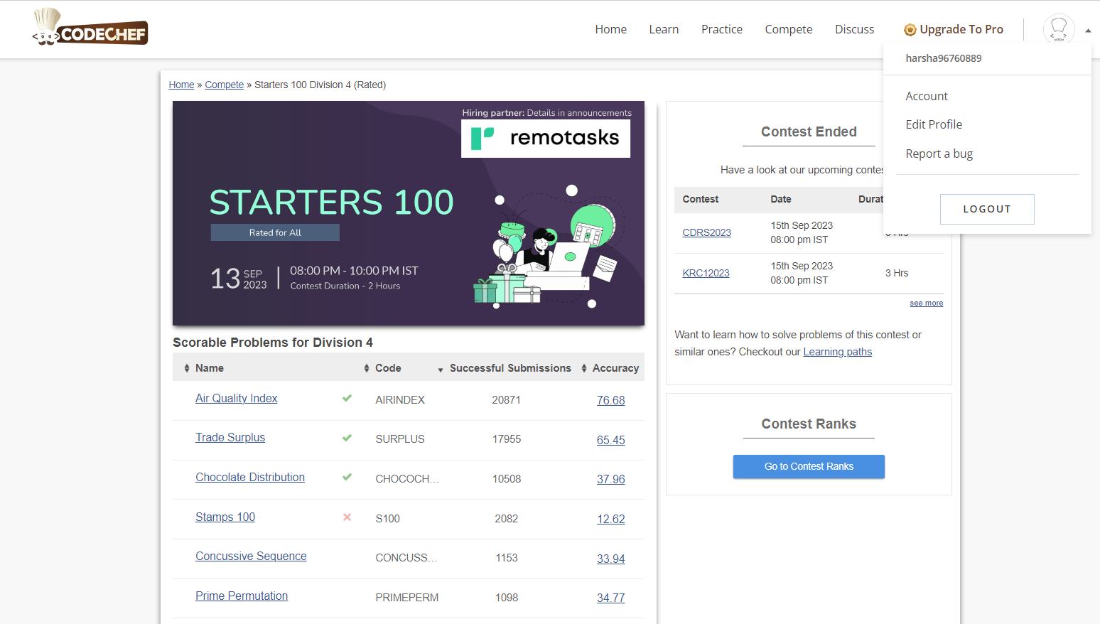
Task: Click the Rated for All badge
Action: [x=275, y=232]
